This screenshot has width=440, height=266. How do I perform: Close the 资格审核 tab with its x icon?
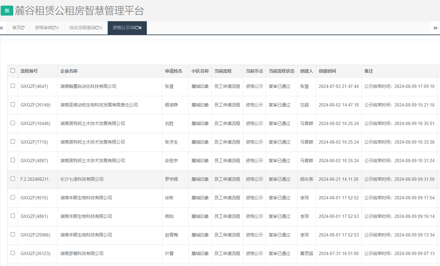[x=58, y=28]
